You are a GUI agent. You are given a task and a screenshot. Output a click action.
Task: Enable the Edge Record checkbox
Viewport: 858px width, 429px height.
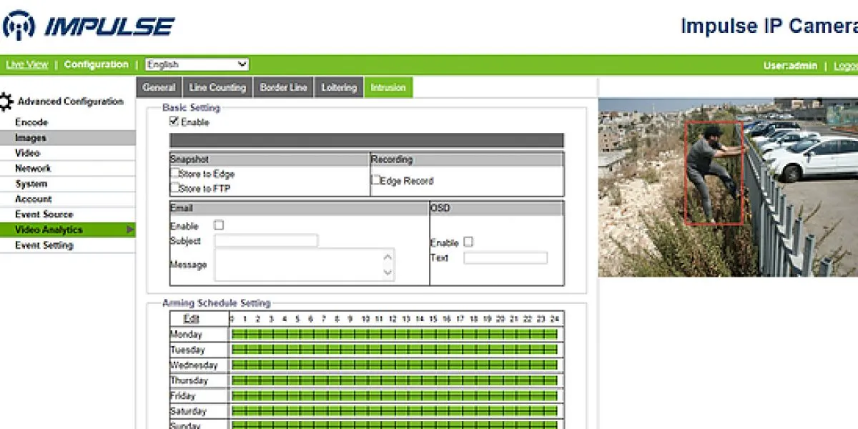(375, 180)
